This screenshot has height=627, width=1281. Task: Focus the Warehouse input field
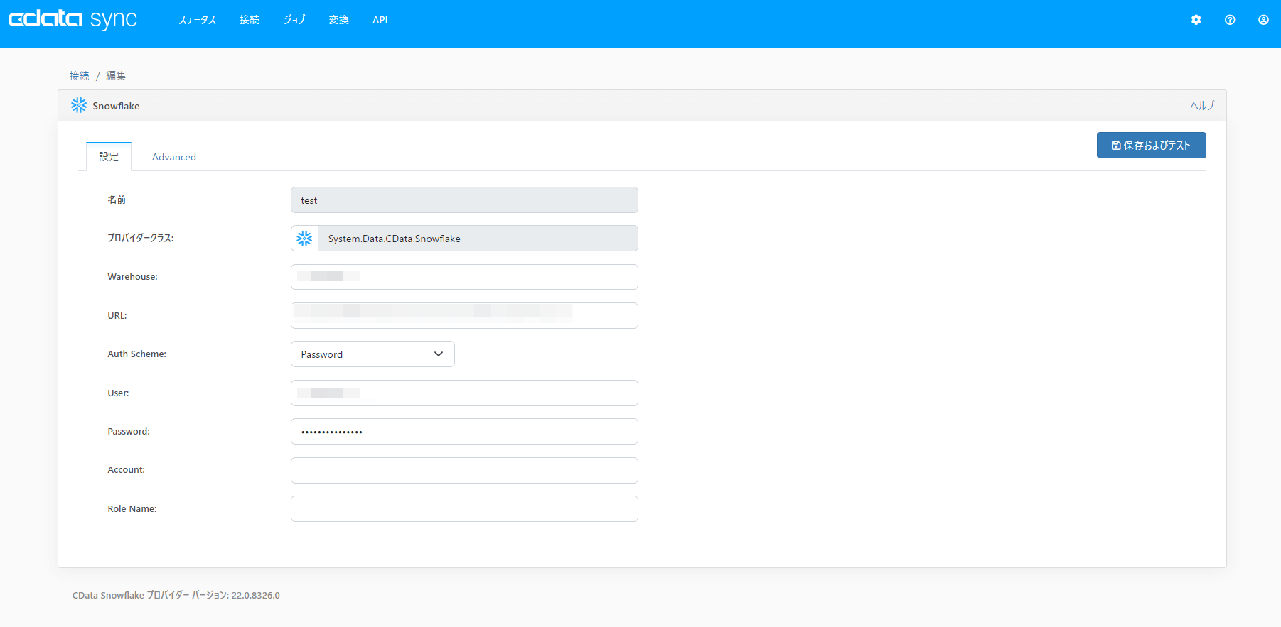click(464, 277)
